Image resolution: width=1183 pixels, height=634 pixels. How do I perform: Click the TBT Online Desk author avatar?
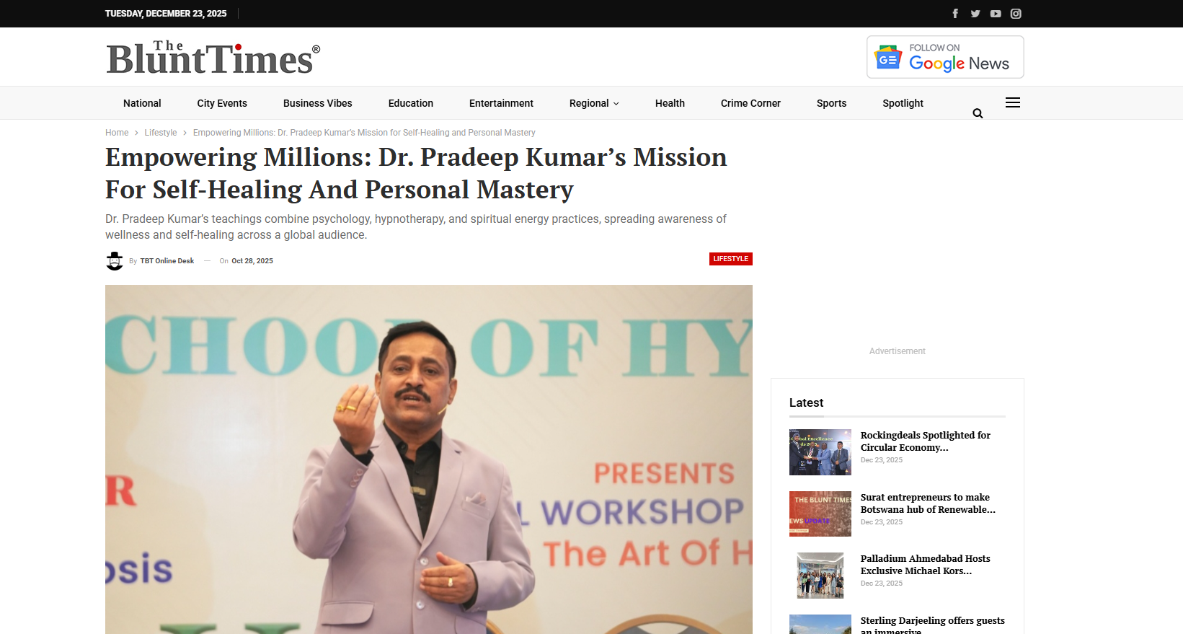coord(115,261)
